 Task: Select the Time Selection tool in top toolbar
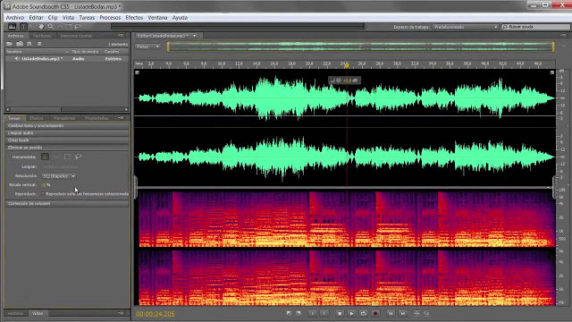[23, 27]
